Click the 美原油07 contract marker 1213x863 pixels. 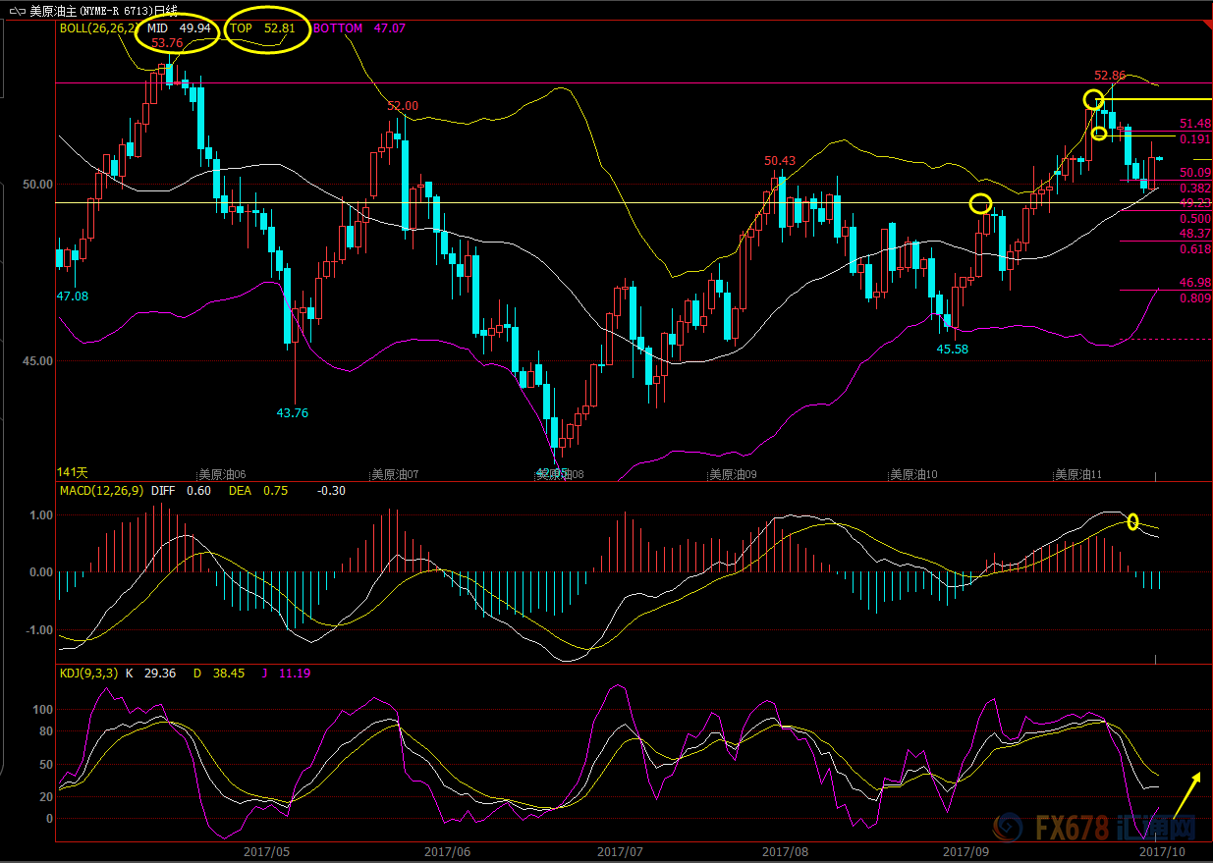[x=395, y=474]
